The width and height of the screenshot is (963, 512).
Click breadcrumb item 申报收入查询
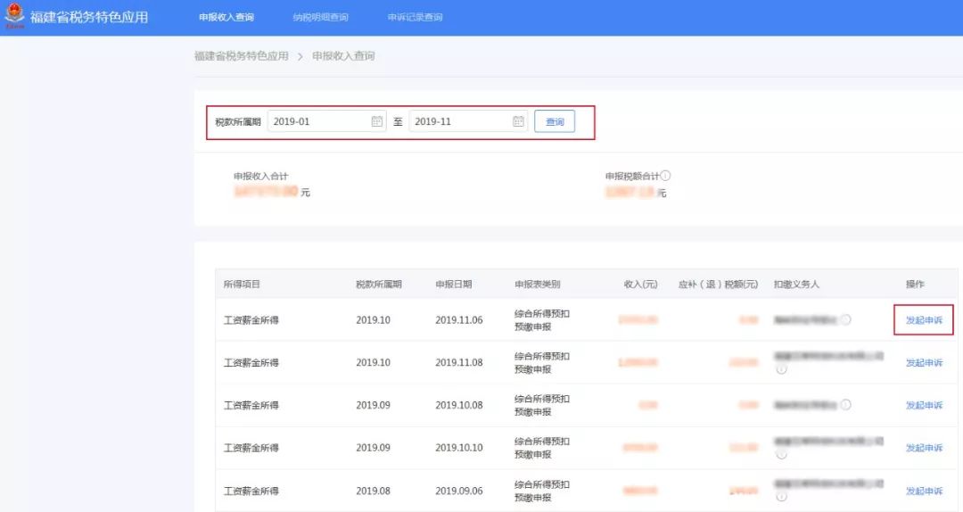point(343,56)
